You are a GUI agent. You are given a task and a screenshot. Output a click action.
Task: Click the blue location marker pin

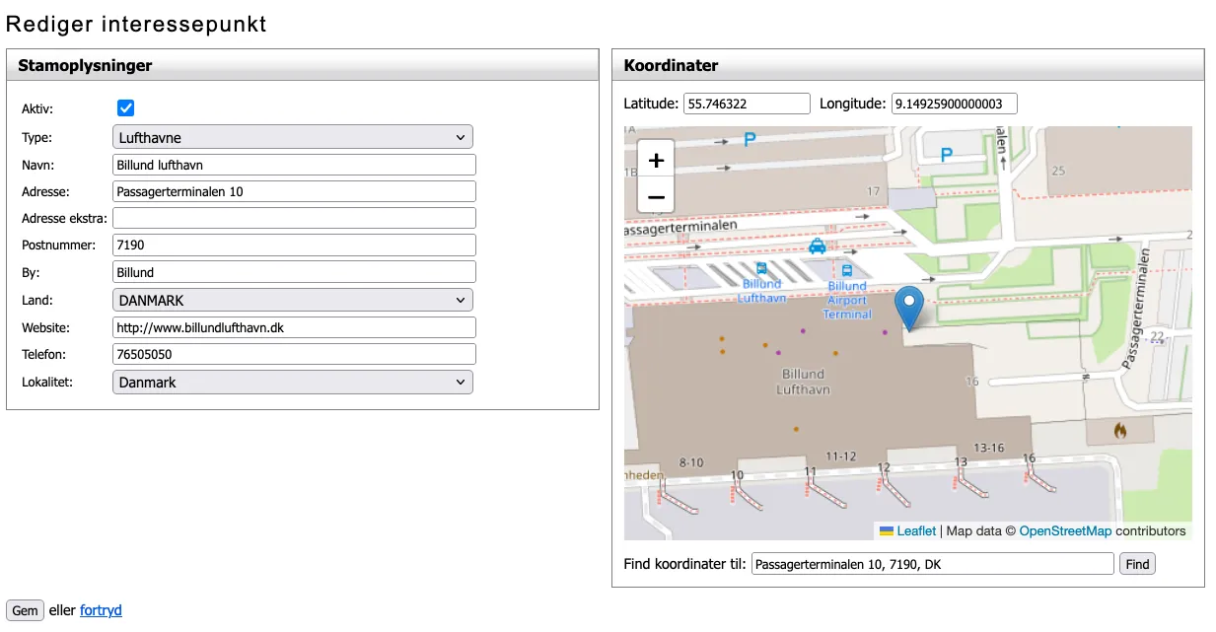pos(909,309)
